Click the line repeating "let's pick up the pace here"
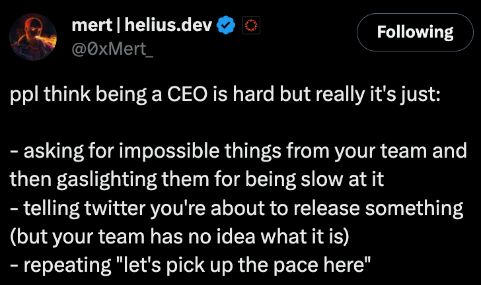Viewport: 481px width, 285px height. pos(190,265)
